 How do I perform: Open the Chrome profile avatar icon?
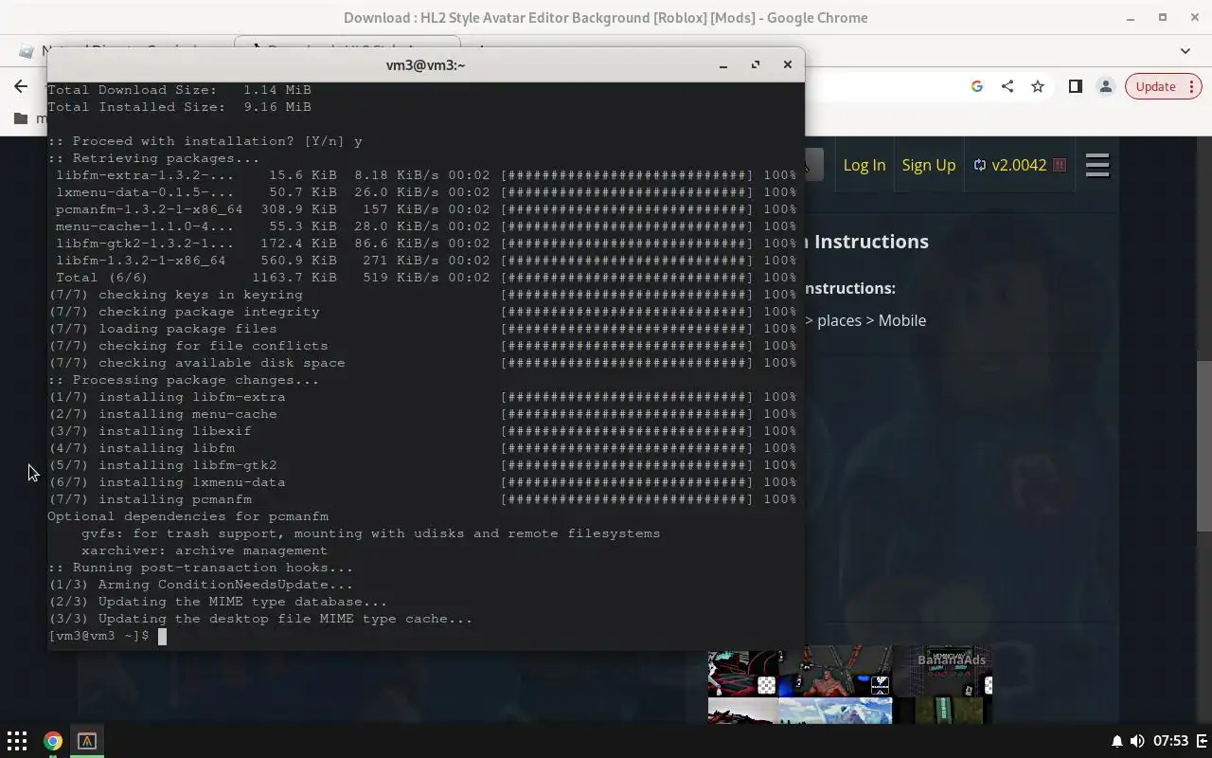tap(1105, 86)
